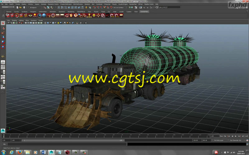249x155 pixels.
Task: Go to start of playback range
Action: [221, 136]
